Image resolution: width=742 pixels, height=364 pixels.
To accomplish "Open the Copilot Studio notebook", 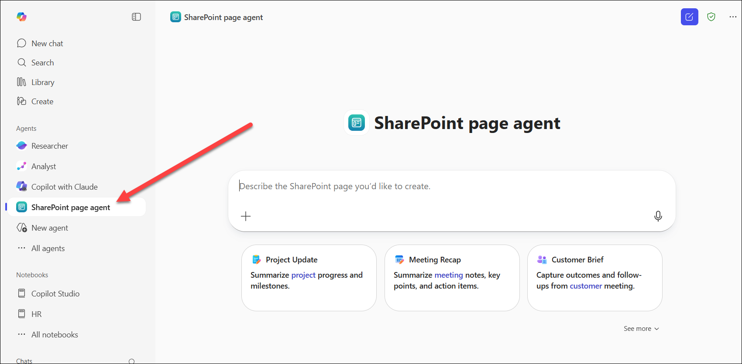I will point(55,294).
